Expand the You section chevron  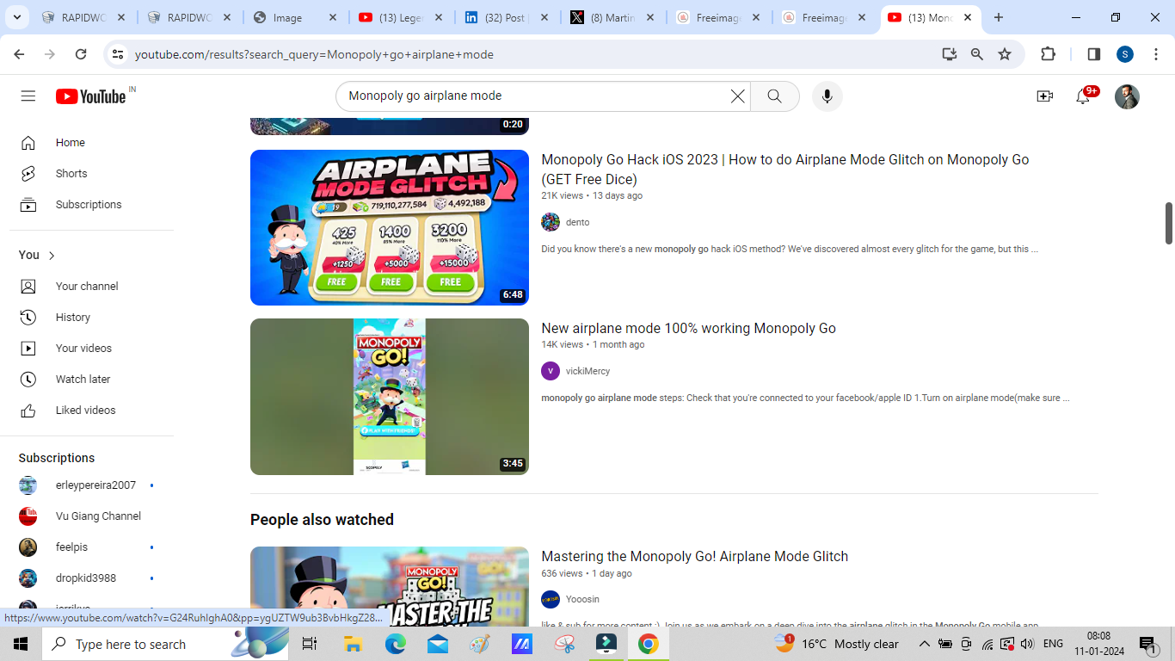(52, 256)
